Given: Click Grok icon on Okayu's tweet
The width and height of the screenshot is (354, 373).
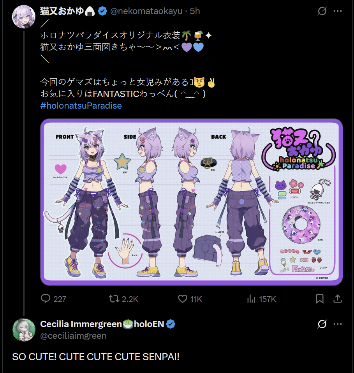Looking at the screenshot, I should pyautogui.click(x=322, y=11).
